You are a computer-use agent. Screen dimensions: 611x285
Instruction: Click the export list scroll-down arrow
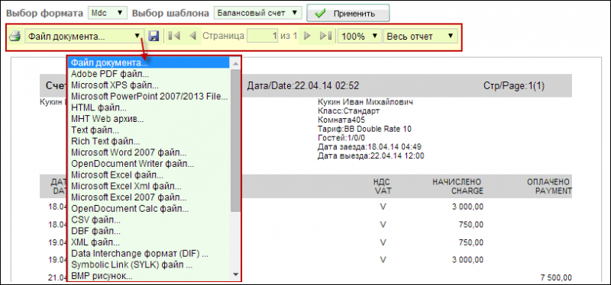point(235,274)
